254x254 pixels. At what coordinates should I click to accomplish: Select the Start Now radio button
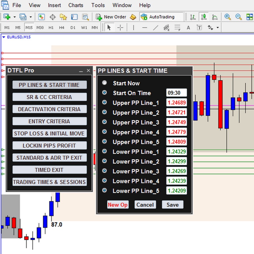coord(104,83)
